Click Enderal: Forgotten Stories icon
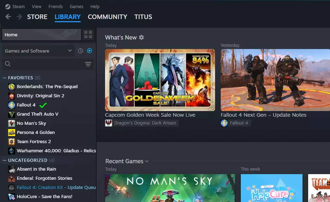 pos(12,178)
